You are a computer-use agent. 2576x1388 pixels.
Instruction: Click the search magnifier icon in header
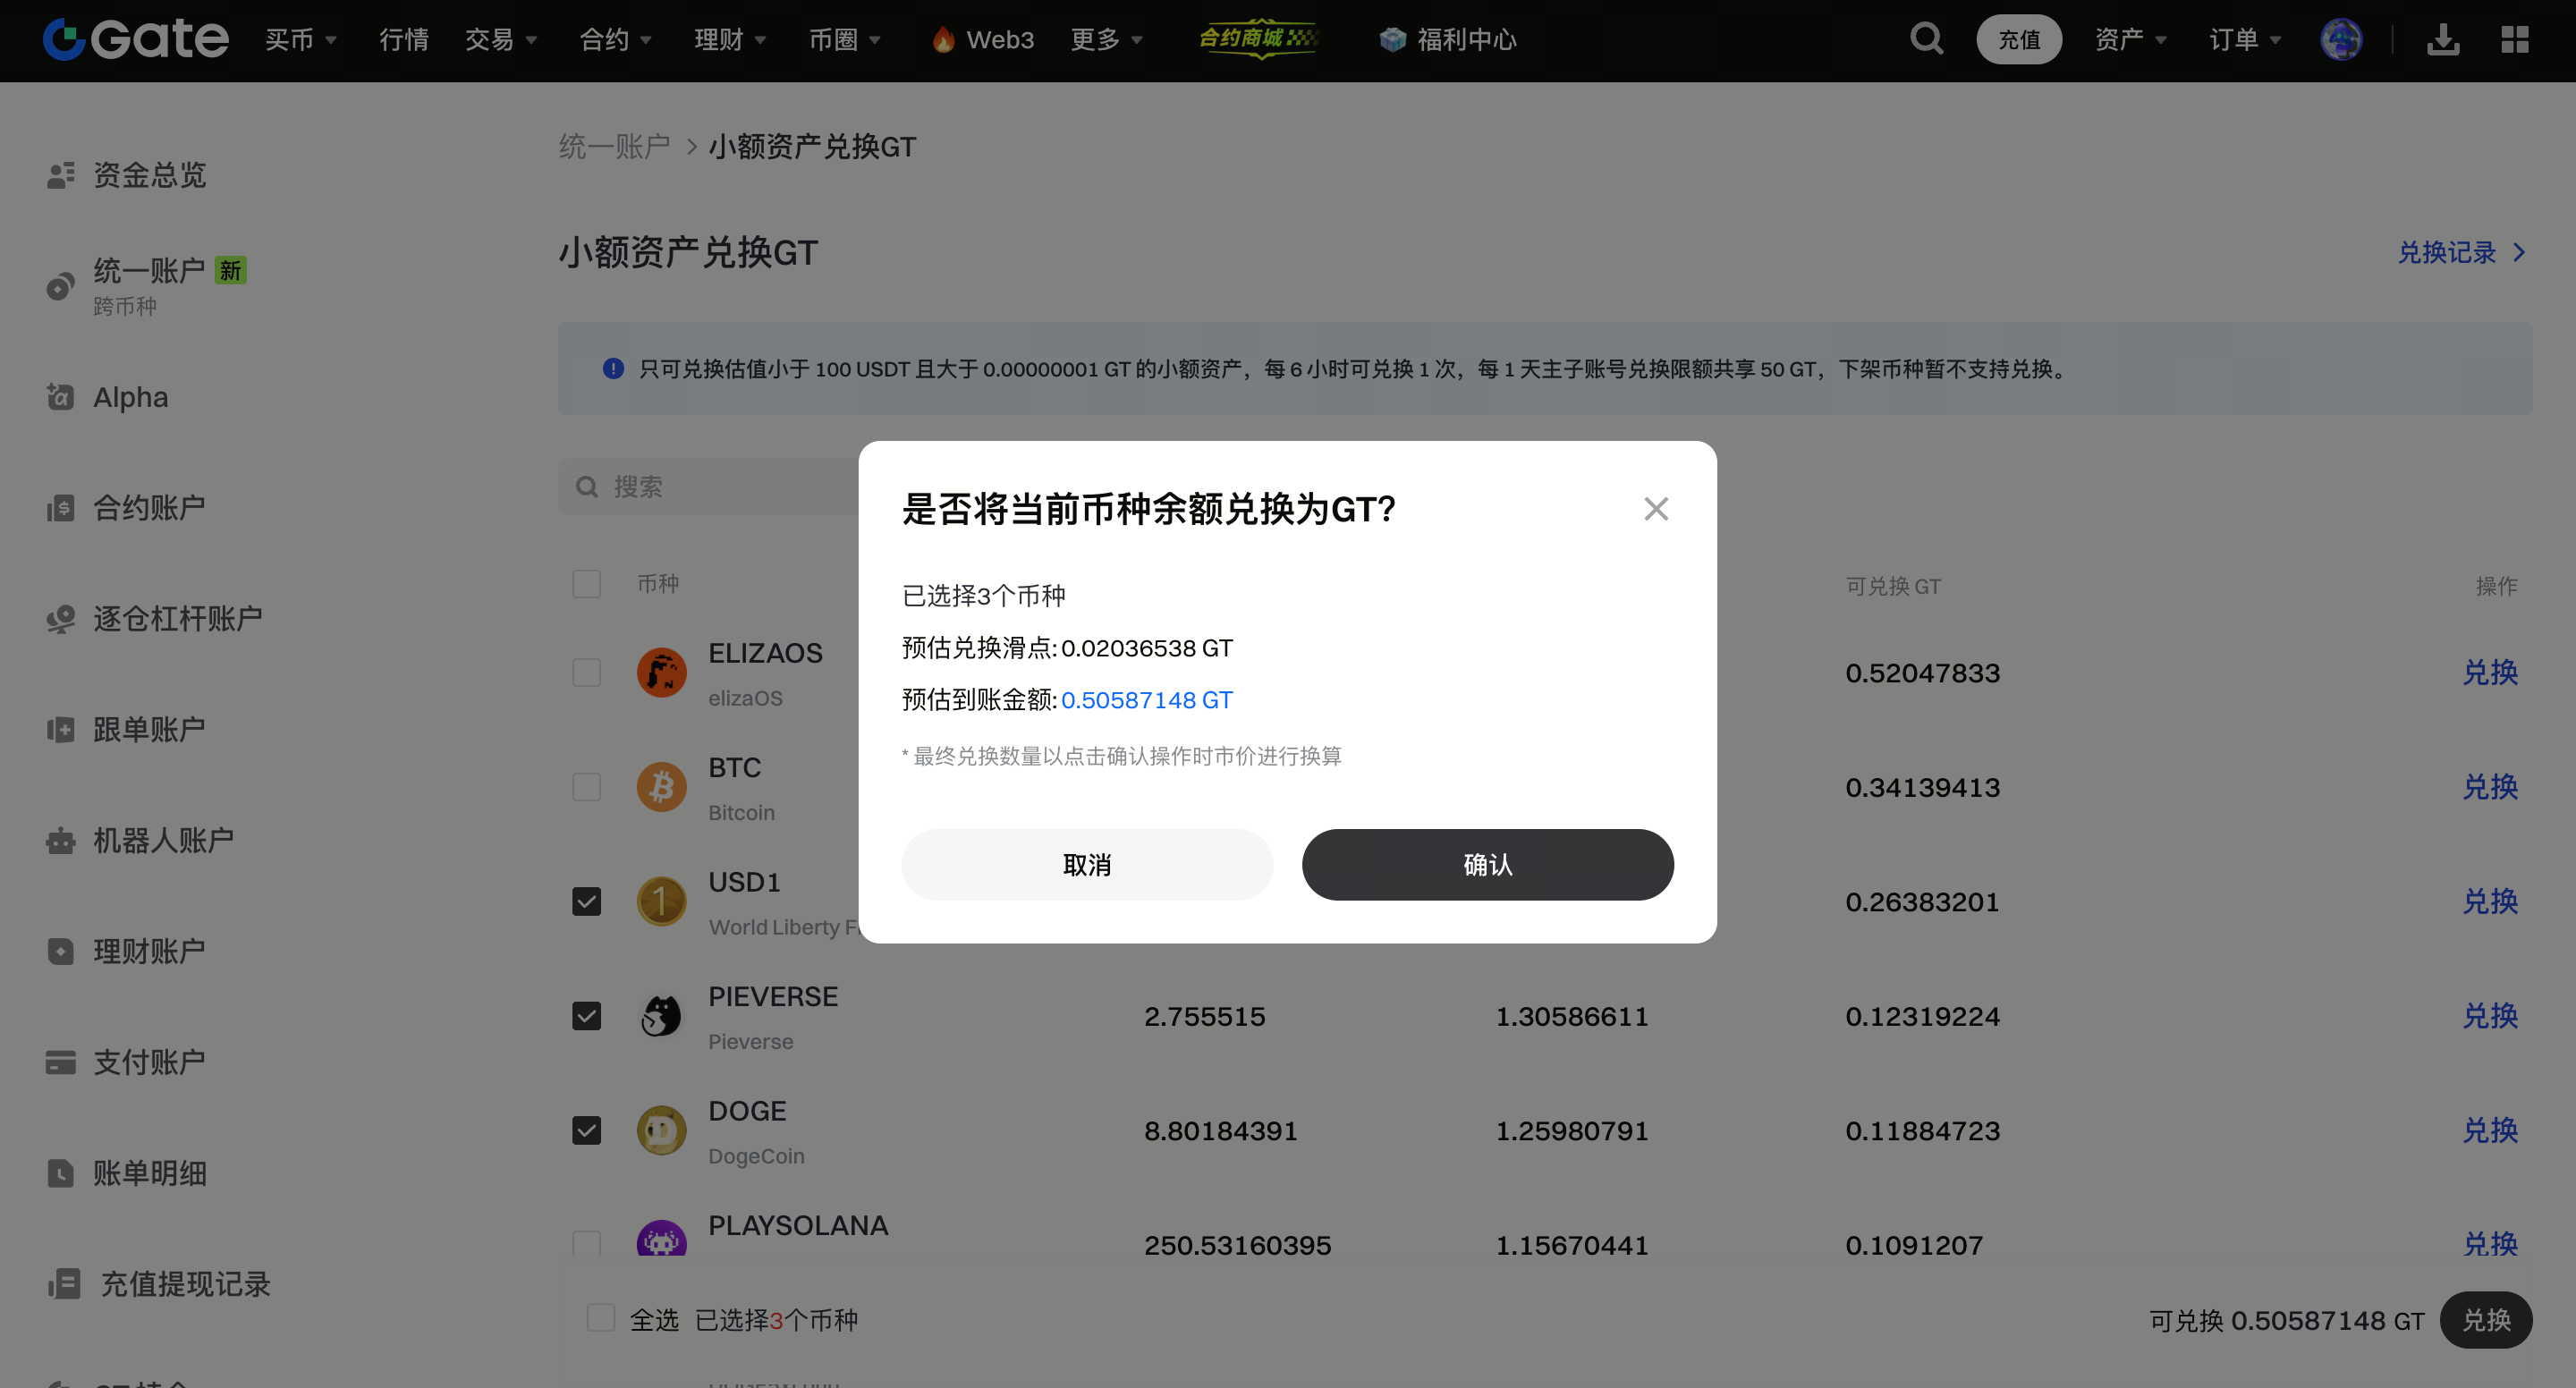[x=1926, y=39]
